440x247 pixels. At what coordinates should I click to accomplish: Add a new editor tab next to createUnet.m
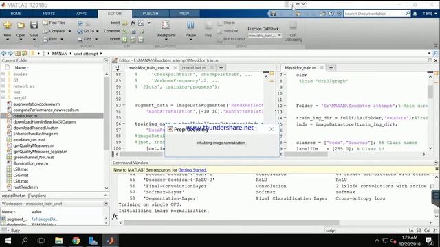click(221, 68)
